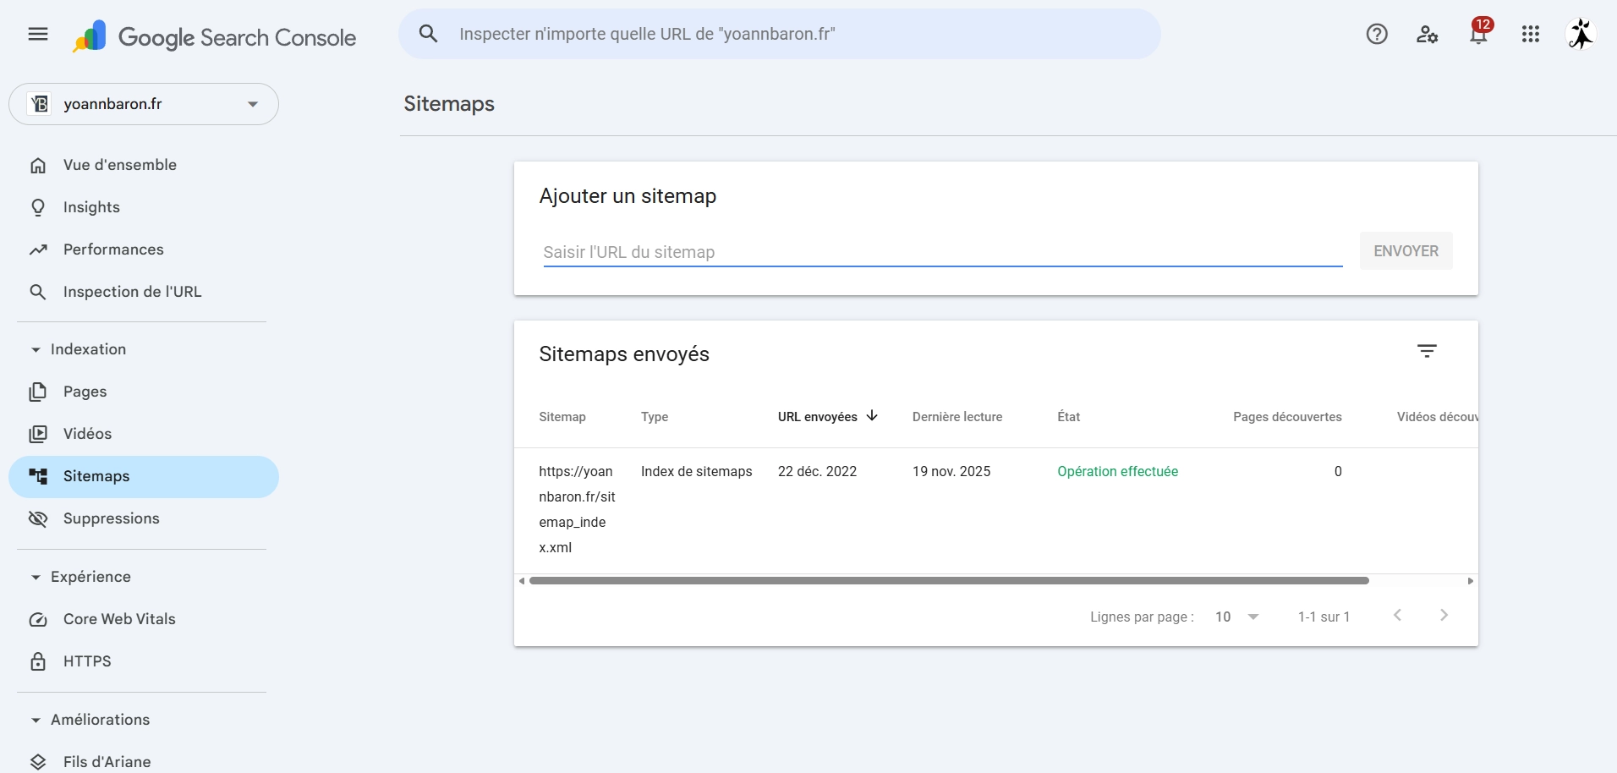Click the HTTPS padlock icon

(x=38, y=661)
